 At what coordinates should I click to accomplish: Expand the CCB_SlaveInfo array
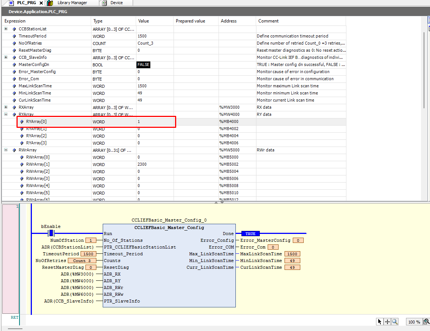(6, 57)
